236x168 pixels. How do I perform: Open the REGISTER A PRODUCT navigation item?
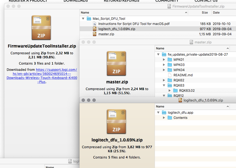tap(28, 1)
